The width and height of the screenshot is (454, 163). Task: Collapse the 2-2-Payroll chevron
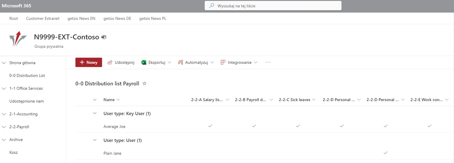pyautogui.click(x=4, y=127)
